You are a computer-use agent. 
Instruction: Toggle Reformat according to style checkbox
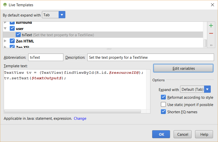click(163, 97)
